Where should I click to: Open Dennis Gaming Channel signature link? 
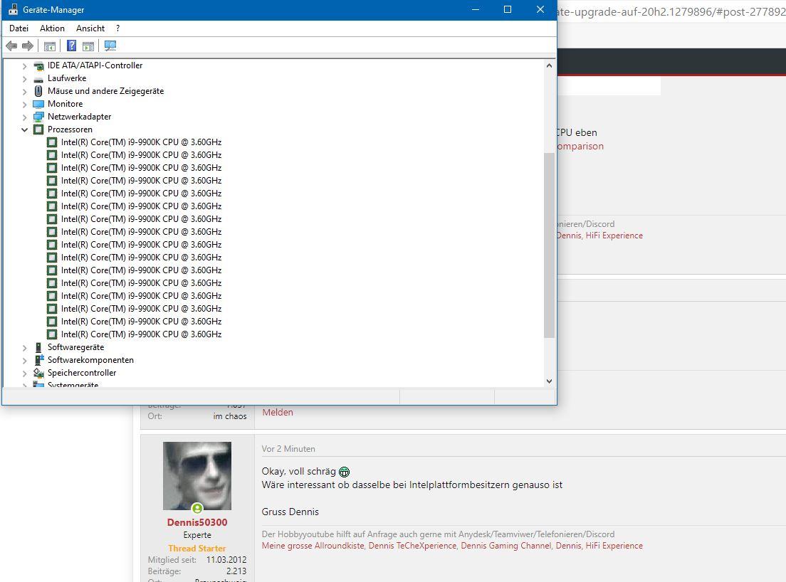(x=505, y=546)
